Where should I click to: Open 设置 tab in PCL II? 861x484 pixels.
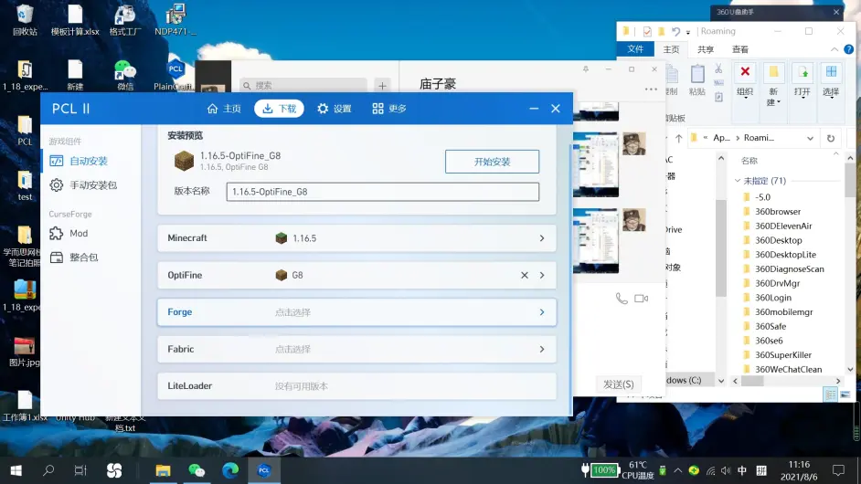[x=335, y=109]
